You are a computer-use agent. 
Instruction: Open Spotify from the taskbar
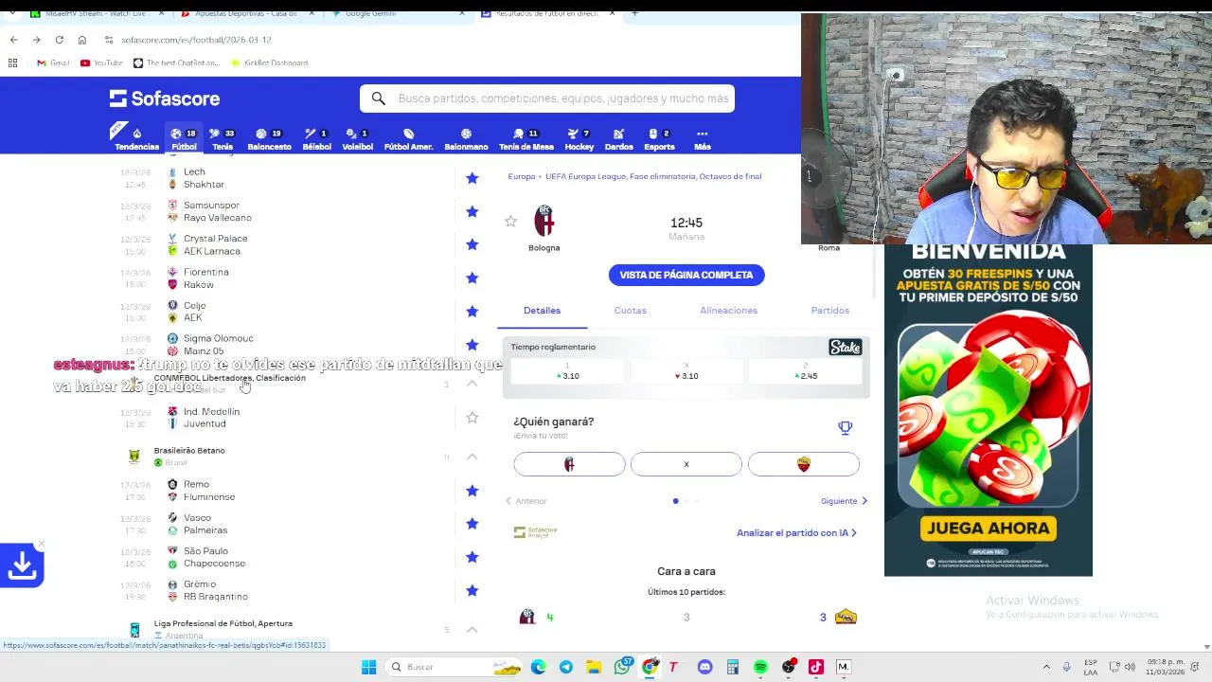760,667
